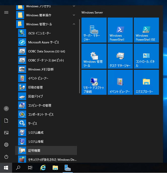The image size is (167, 173).
Task: Open タスク マネージャー tile
Action: (120, 56)
